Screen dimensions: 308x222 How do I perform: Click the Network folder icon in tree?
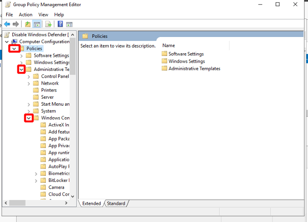36,83
